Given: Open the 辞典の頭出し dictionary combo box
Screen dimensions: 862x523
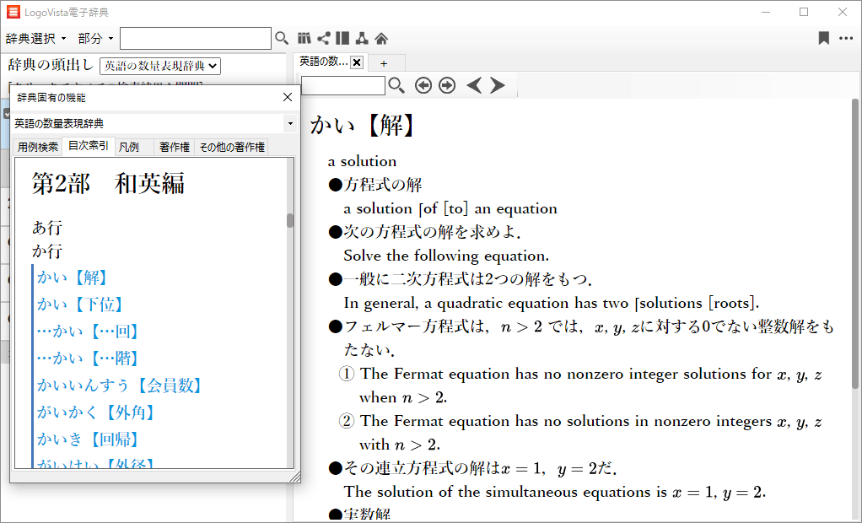Looking at the screenshot, I should [159, 66].
